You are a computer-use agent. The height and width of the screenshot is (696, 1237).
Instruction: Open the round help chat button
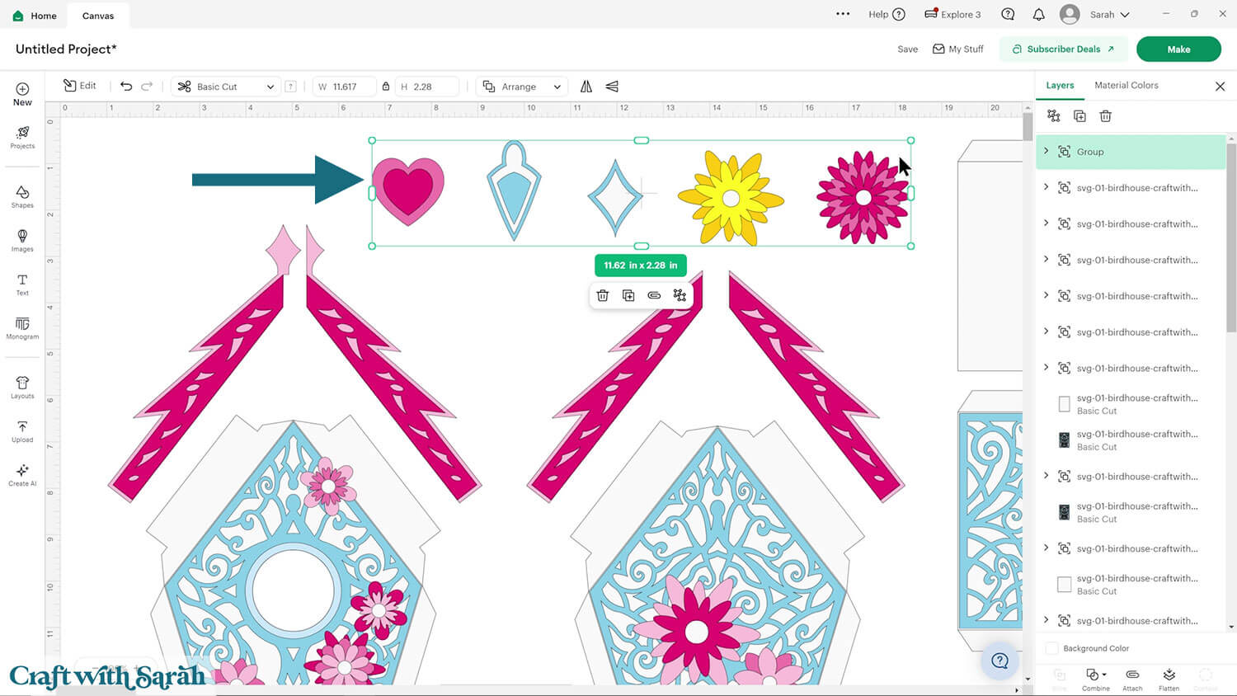pos(1000,661)
